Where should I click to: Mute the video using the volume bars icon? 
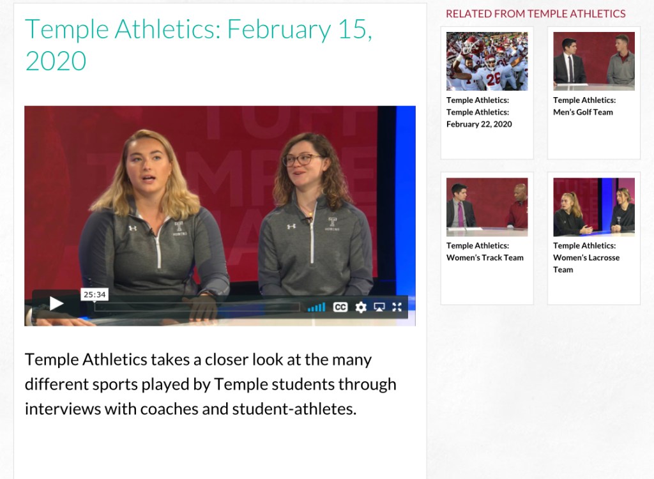[x=317, y=307]
